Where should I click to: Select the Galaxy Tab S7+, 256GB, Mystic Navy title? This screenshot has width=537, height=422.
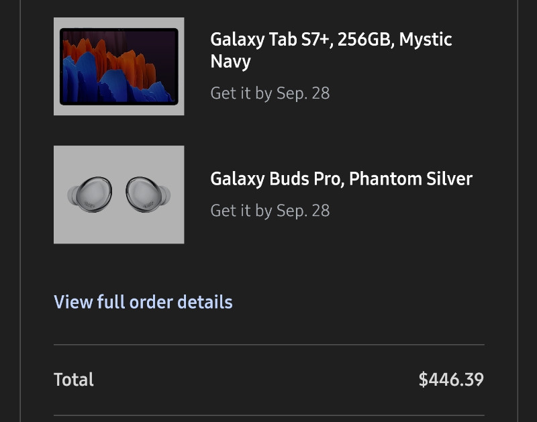[x=331, y=50]
